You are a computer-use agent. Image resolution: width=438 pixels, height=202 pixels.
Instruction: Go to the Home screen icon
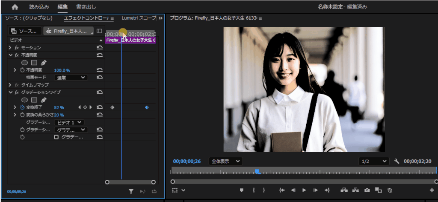[15, 7]
